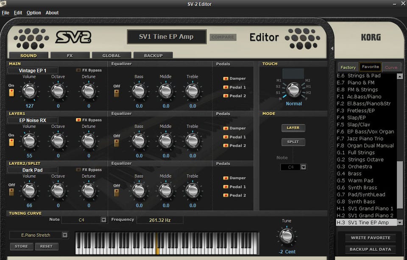Open the Option menu
Viewport: 407px width, 260px height.
[34, 13]
